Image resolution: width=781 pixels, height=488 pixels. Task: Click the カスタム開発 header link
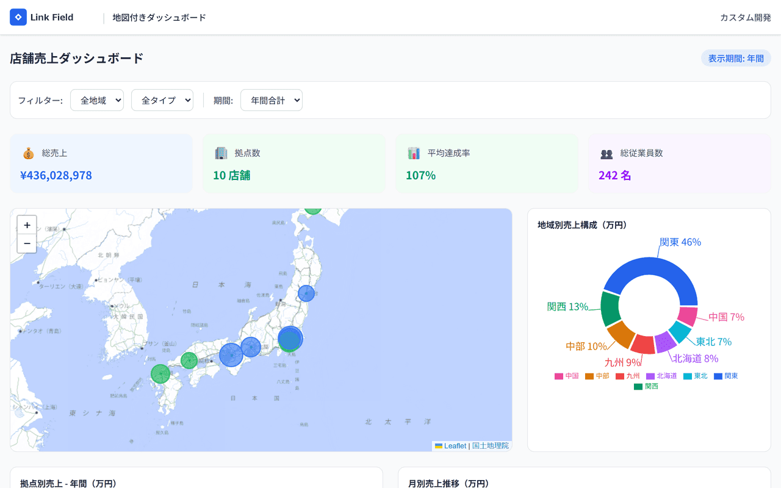pyautogui.click(x=746, y=17)
